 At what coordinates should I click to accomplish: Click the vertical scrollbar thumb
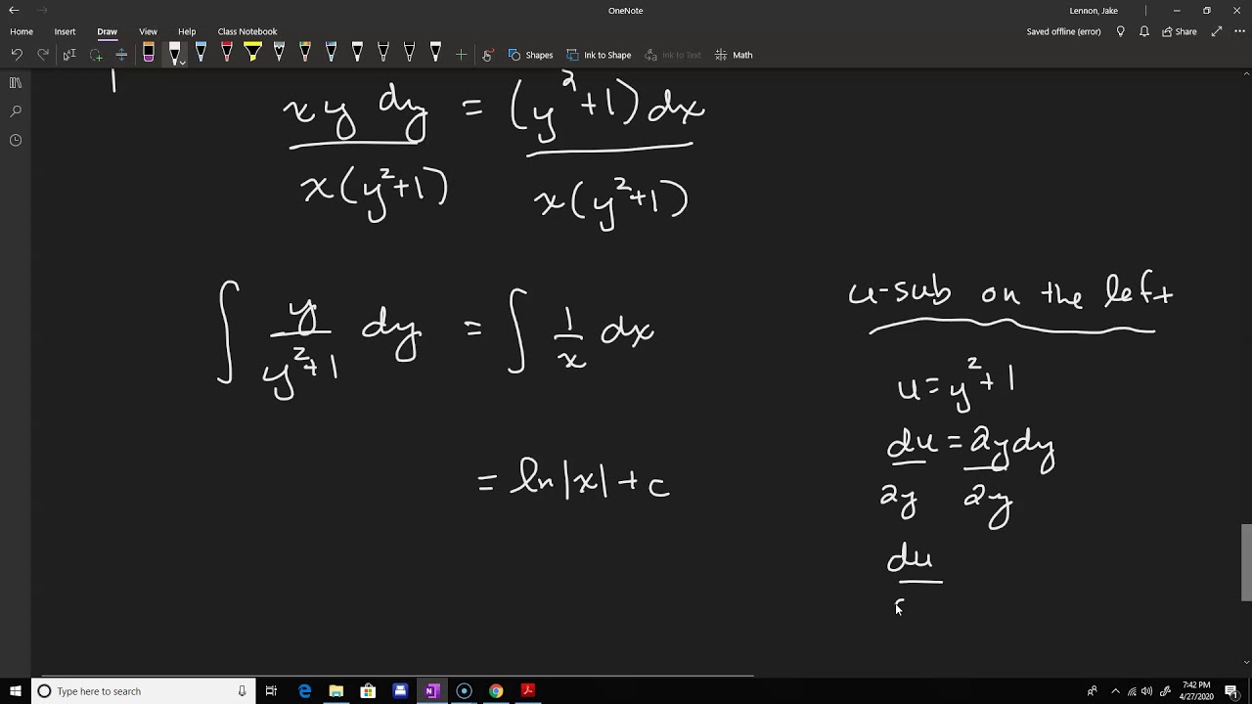(x=1246, y=562)
